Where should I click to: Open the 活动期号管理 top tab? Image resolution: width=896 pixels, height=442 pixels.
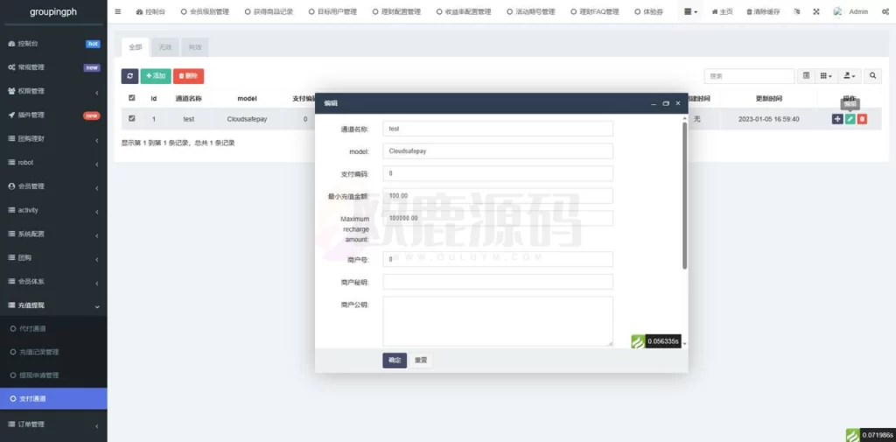pyautogui.click(x=531, y=11)
